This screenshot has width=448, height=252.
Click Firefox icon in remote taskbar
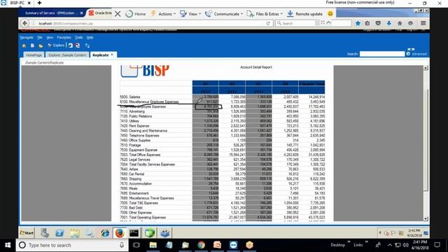coord(120,233)
